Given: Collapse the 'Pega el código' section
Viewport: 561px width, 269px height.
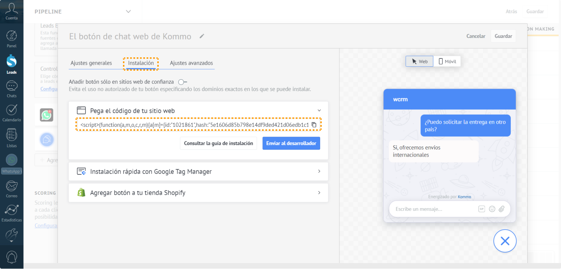Looking at the screenshot, I should [x=319, y=110].
